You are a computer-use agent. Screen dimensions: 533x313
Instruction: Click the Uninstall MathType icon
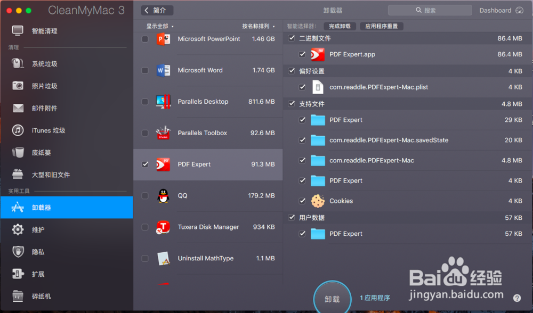click(164, 258)
